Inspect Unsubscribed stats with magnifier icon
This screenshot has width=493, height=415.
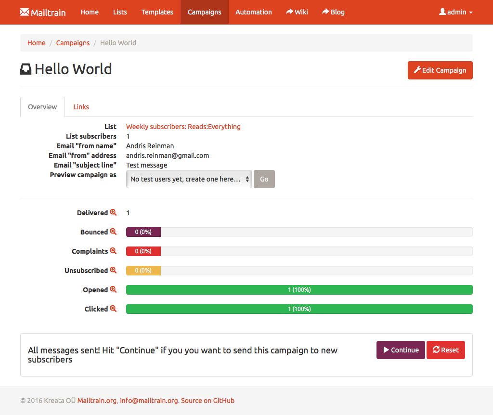(x=114, y=270)
